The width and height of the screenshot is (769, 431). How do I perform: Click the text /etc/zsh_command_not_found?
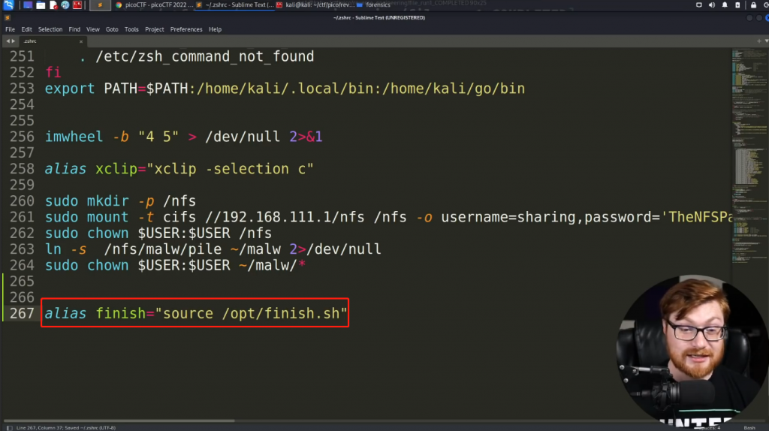[x=205, y=56]
